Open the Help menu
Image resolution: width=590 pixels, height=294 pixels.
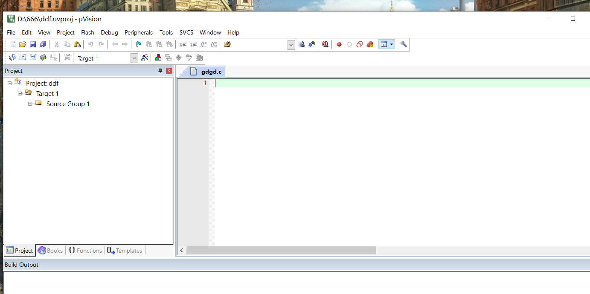pyautogui.click(x=233, y=32)
